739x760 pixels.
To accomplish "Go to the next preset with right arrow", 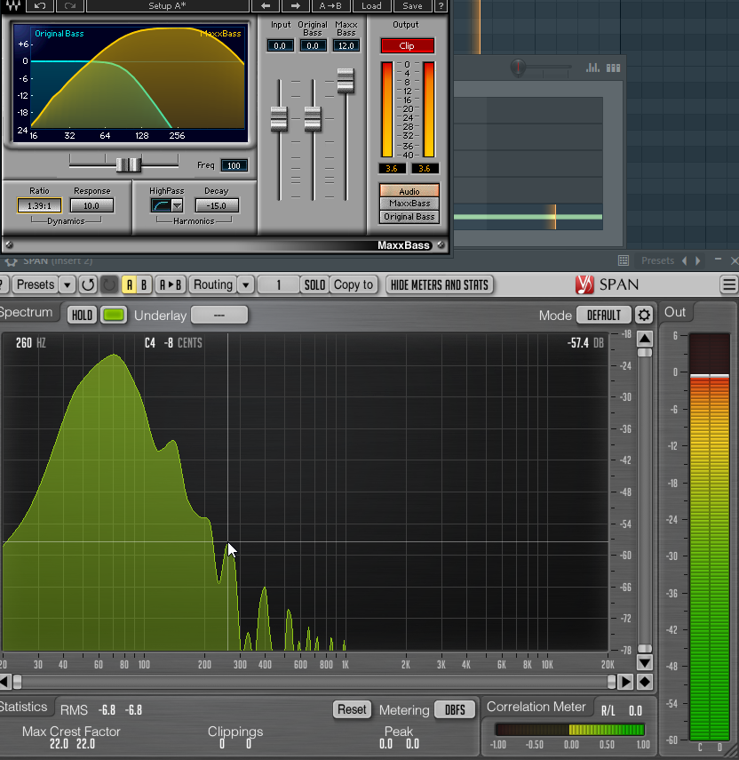I will pyautogui.click(x=296, y=5).
